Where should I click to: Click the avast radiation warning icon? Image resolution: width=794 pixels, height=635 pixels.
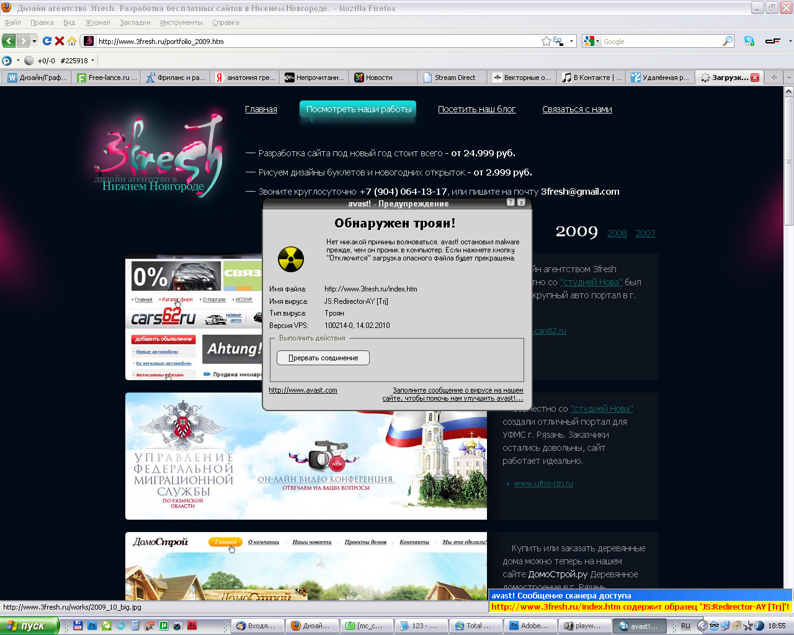tap(290, 259)
